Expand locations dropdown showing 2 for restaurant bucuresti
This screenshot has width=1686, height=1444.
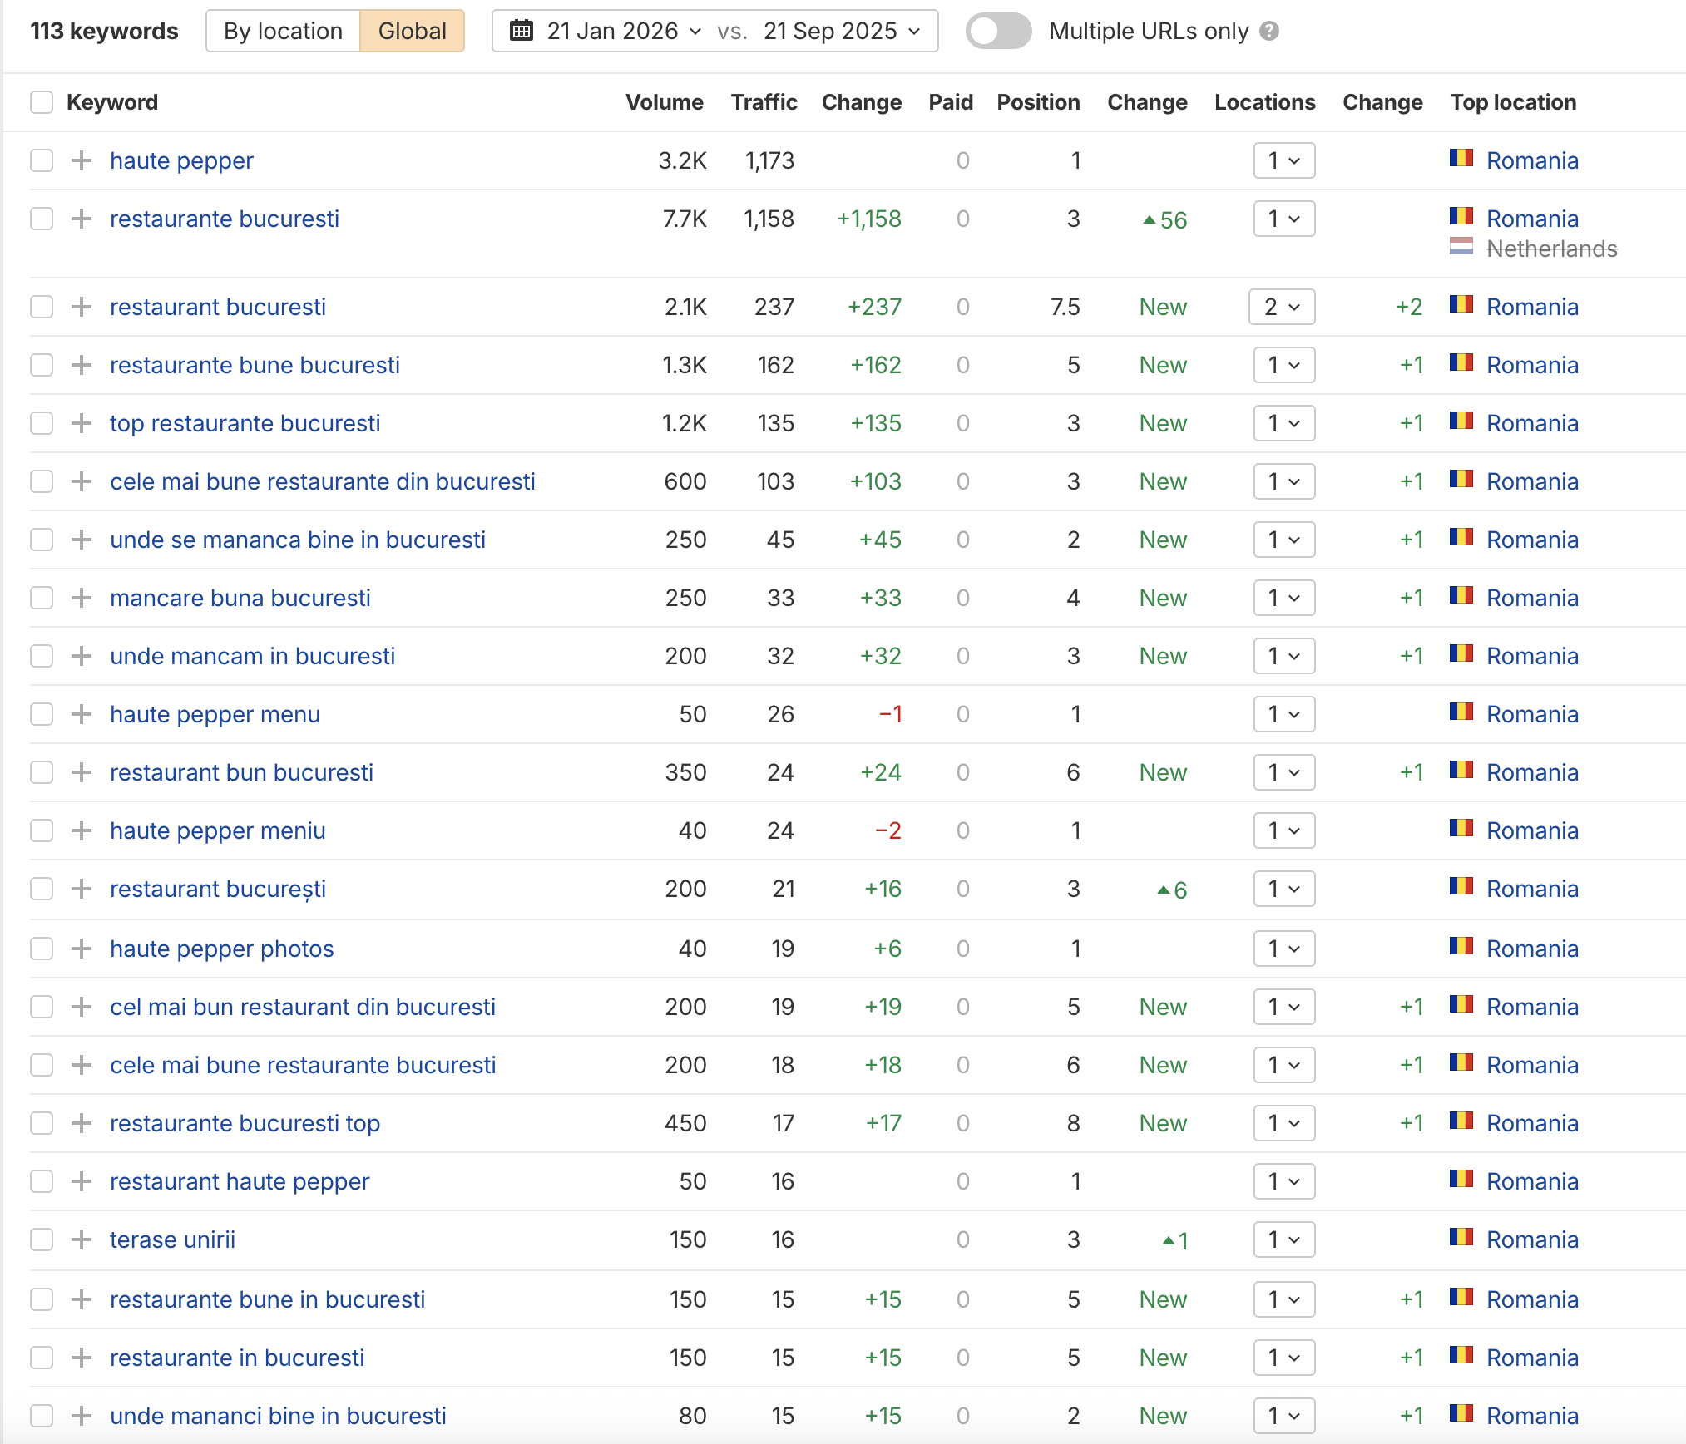tap(1282, 307)
